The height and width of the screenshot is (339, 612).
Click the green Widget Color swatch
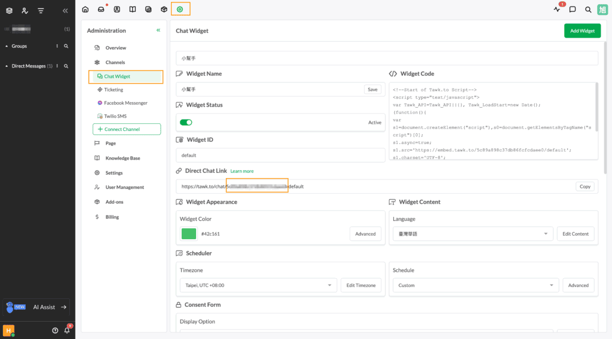189,234
